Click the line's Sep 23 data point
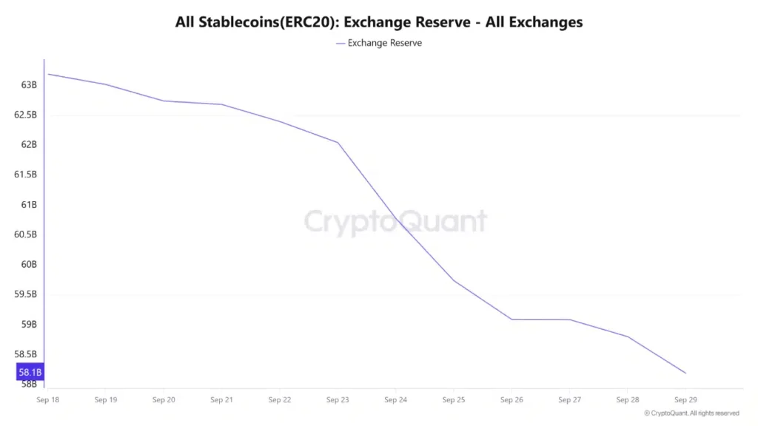 (338, 142)
